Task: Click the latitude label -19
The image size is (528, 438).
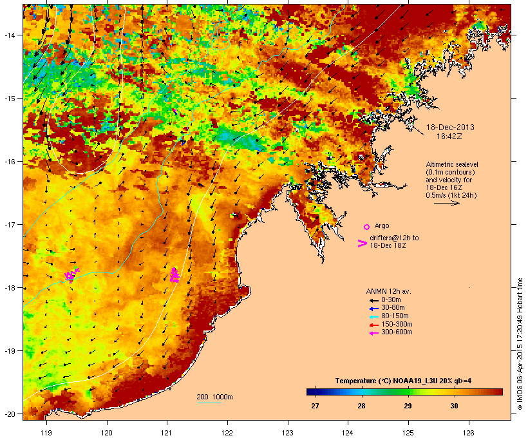Action: 9,351
